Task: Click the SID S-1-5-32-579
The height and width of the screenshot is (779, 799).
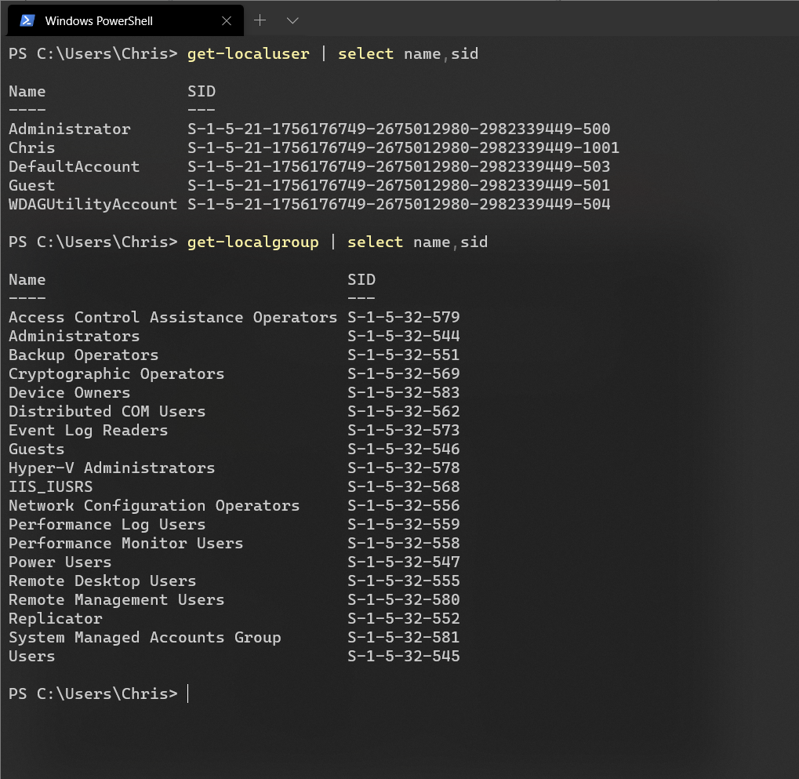Action: 404,318
